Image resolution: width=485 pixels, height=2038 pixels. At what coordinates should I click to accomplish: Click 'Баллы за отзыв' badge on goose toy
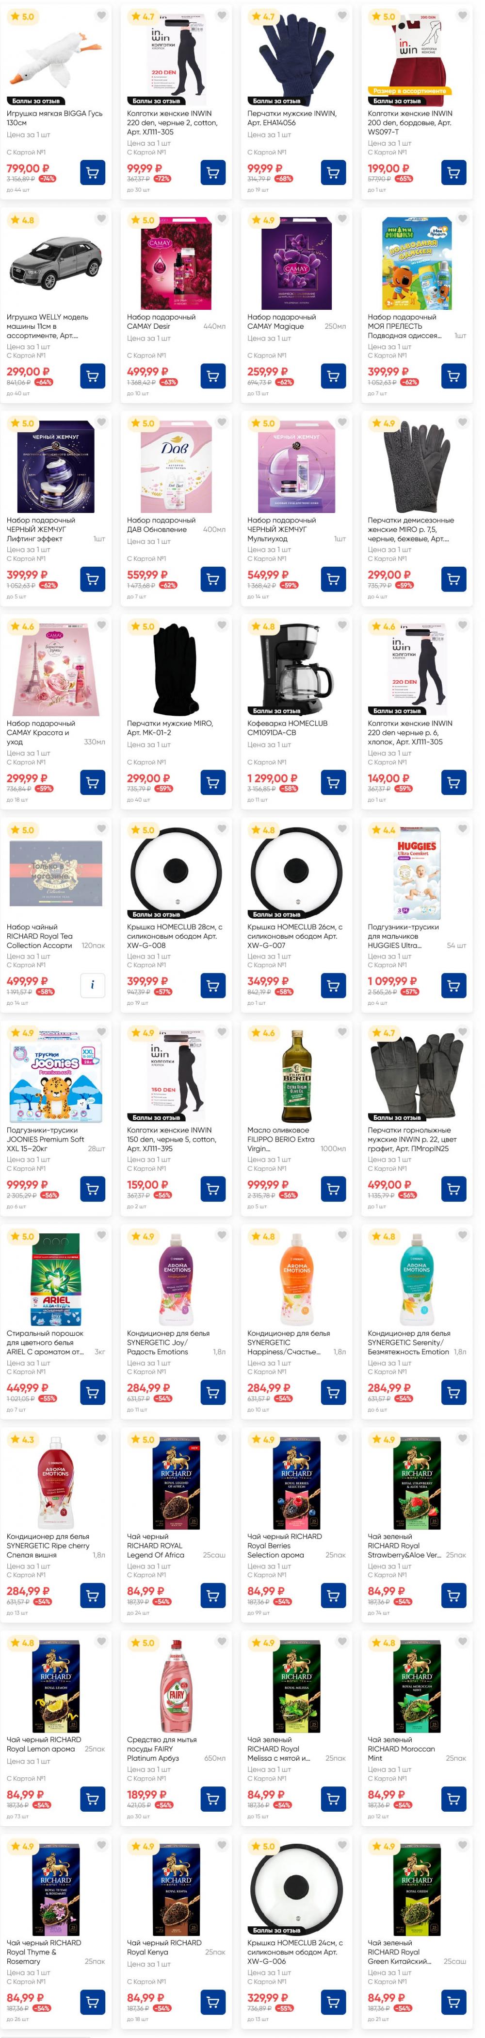(35, 101)
